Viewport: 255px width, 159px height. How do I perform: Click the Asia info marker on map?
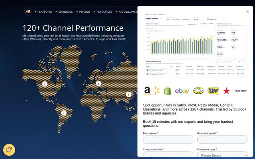point(129,95)
